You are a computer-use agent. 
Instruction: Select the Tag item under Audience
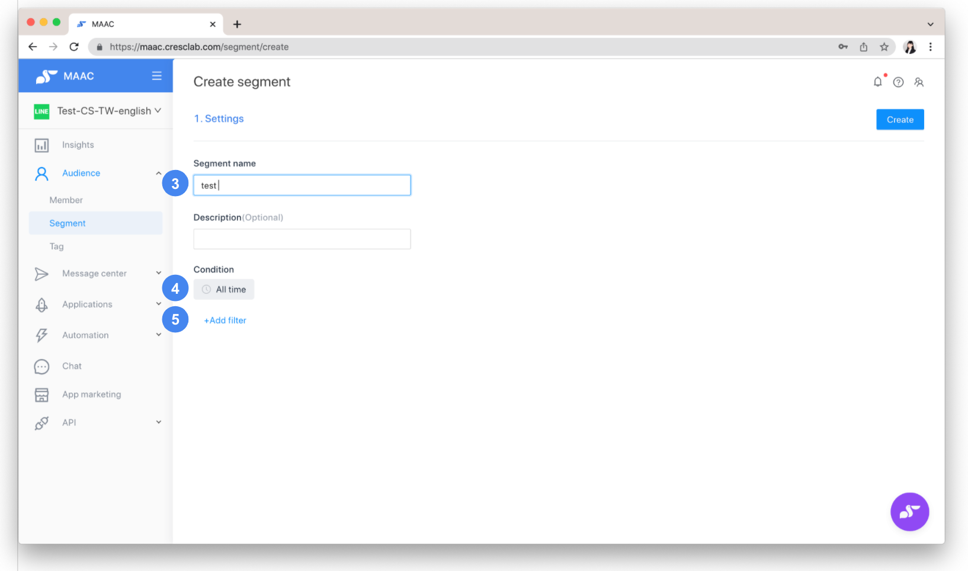pyautogui.click(x=57, y=246)
